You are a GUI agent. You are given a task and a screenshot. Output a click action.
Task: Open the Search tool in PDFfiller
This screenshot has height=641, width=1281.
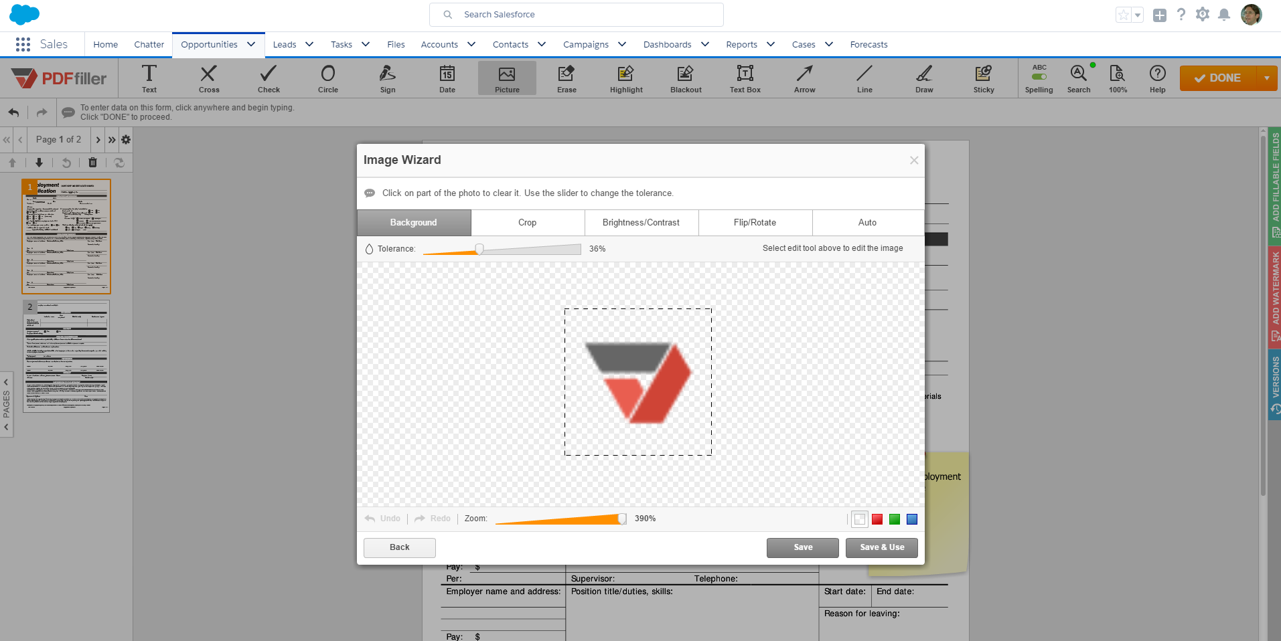coord(1079,78)
